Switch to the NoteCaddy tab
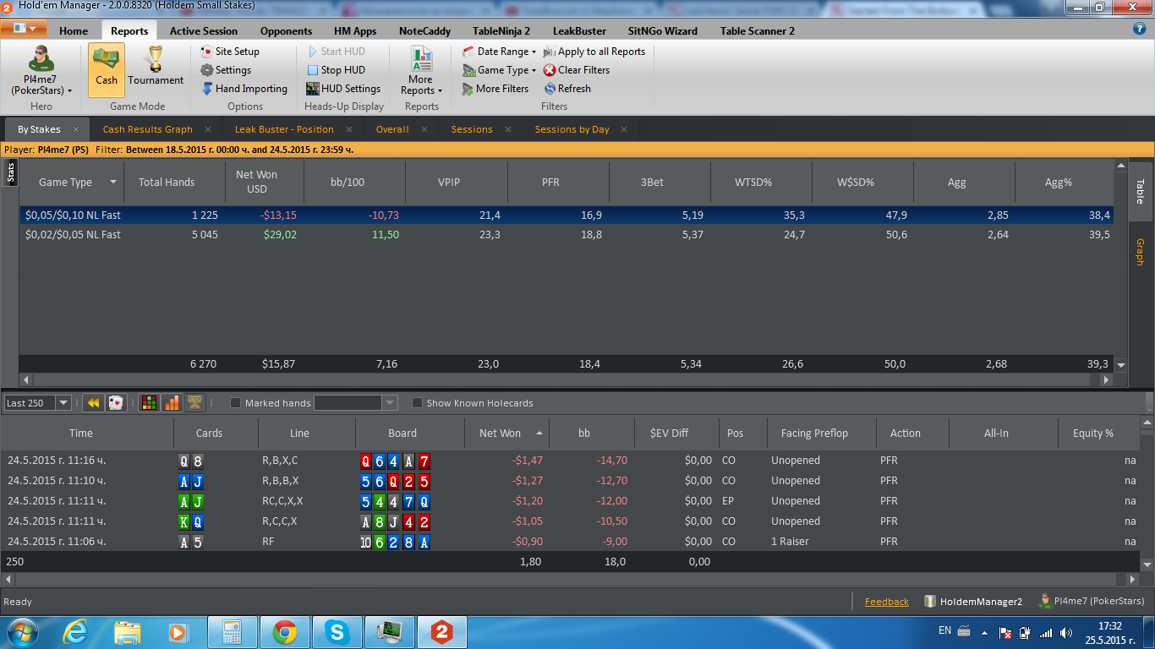This screenshot has height=649, width=1155. coord(424,31)
